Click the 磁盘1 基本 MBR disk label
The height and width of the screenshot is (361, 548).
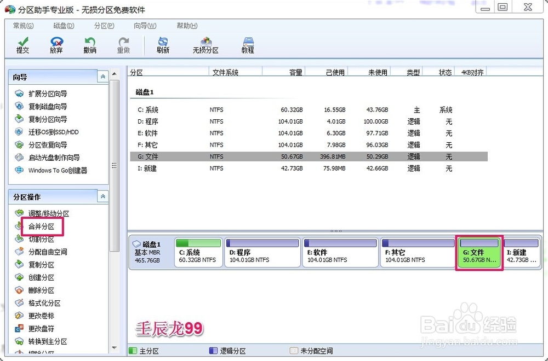point(151,252)
